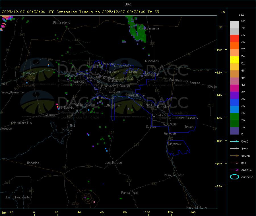Click the eb+bip magenta arrow legend icon

pyautogui.click(x=234, y=170)
